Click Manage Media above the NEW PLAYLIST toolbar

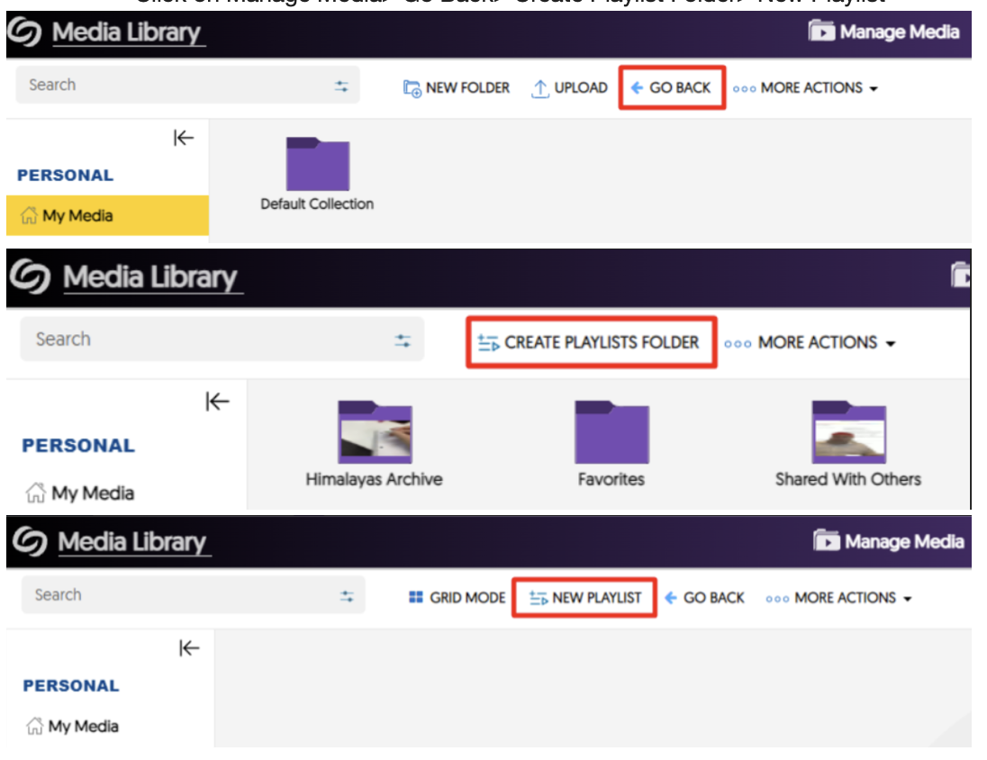pyautogui.click(x=889, y=541)
